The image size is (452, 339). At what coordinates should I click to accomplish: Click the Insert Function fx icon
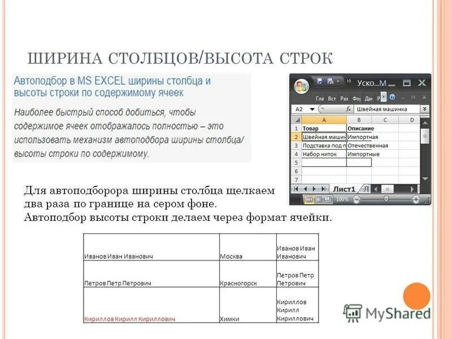click(347, 108)
